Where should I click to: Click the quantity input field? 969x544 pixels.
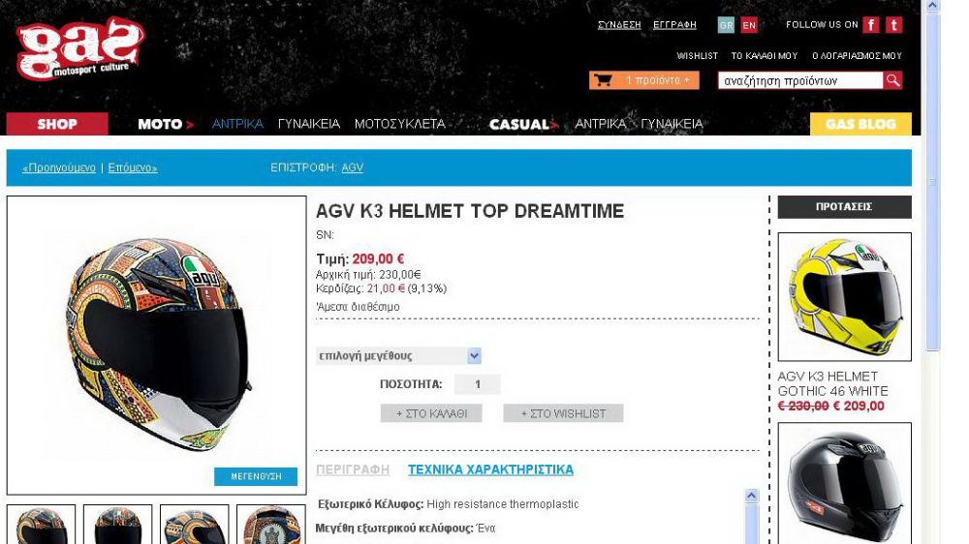(477, 384)
